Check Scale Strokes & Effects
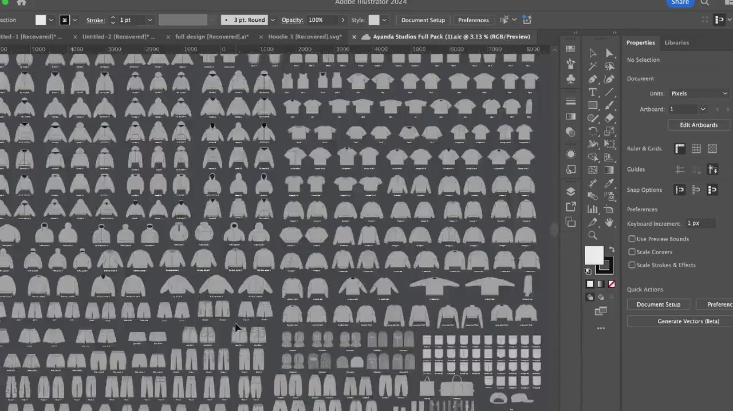 632,264
